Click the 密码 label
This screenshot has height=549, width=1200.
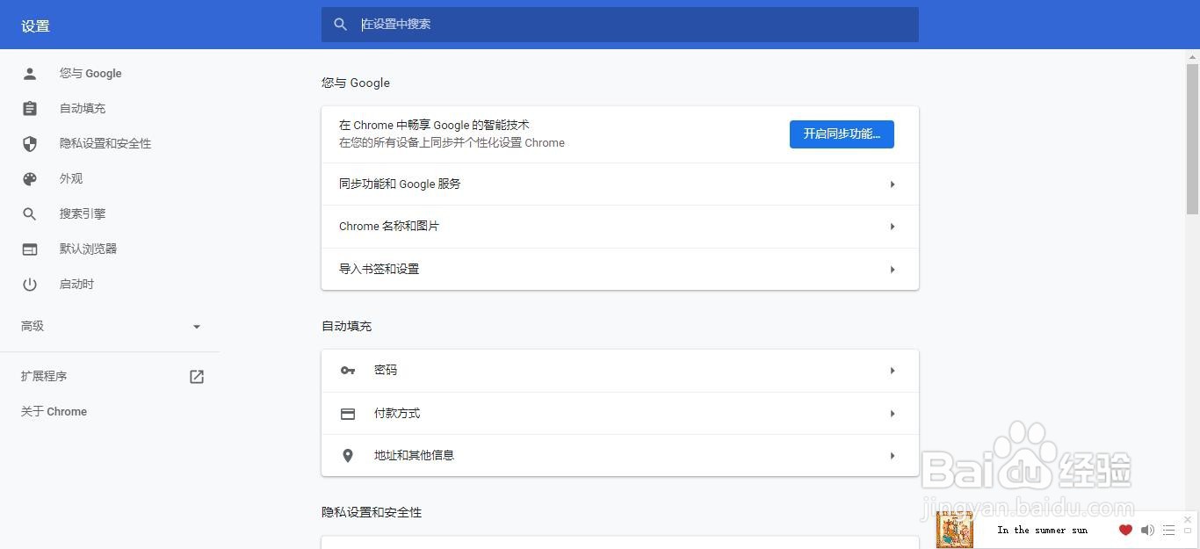point(386,371)
